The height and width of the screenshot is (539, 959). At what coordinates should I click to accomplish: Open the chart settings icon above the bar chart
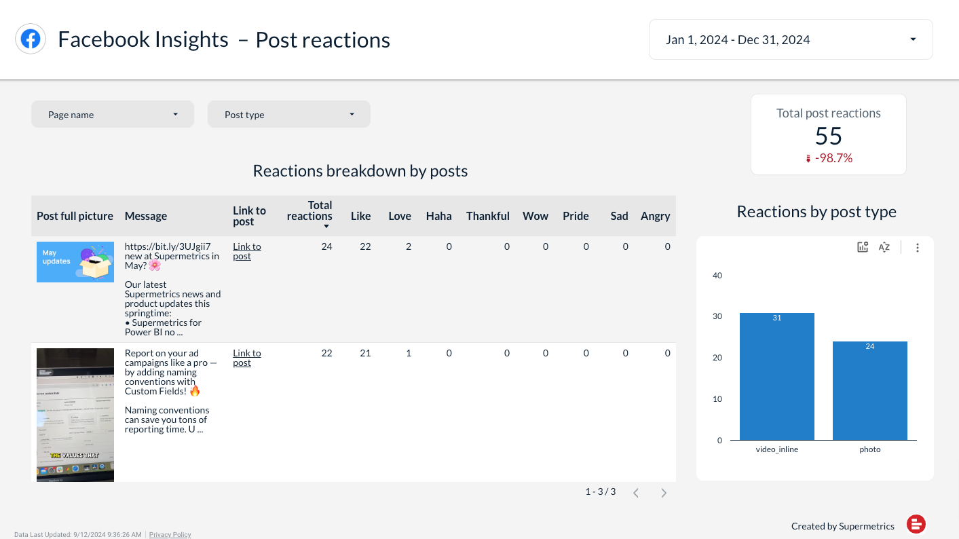[863, 248]
